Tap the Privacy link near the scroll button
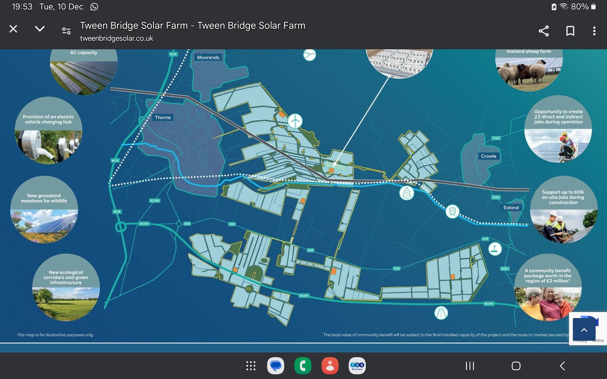The image size is (607, 379). 580,340
